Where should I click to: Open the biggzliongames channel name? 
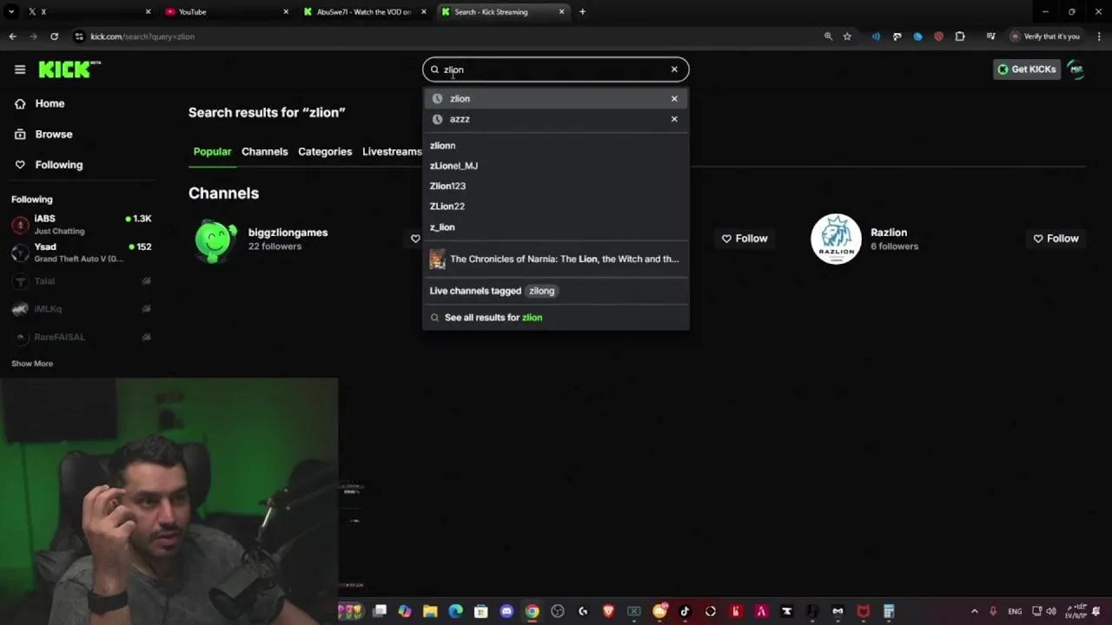288,233
